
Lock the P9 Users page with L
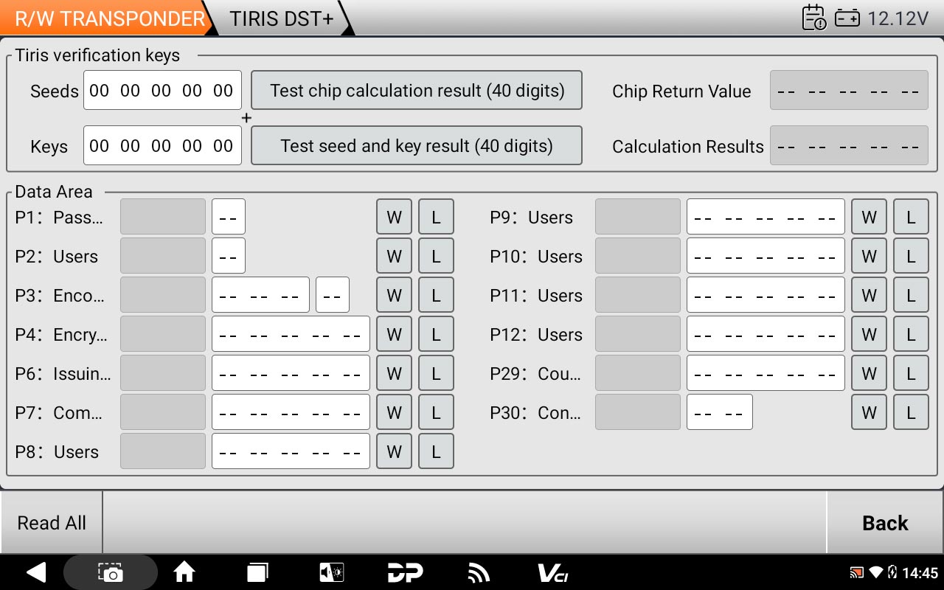click(x=911, y=217)
